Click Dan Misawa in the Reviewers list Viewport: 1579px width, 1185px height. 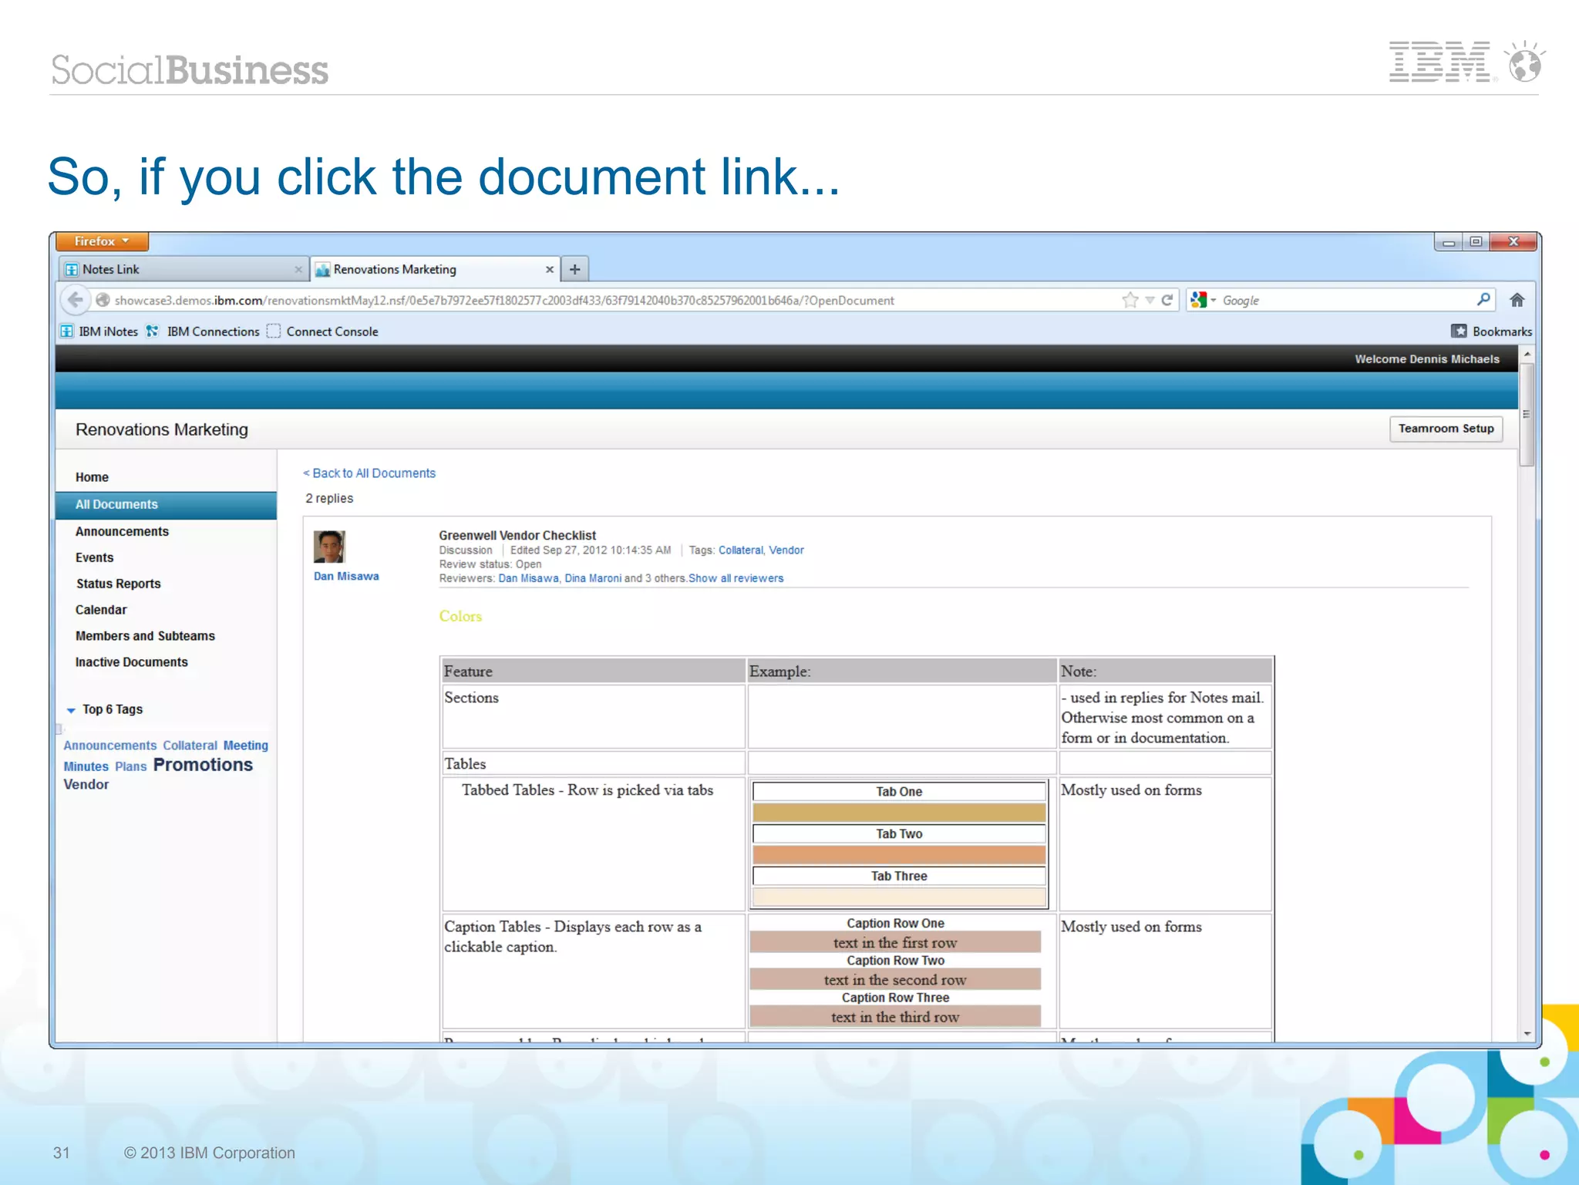528,578
